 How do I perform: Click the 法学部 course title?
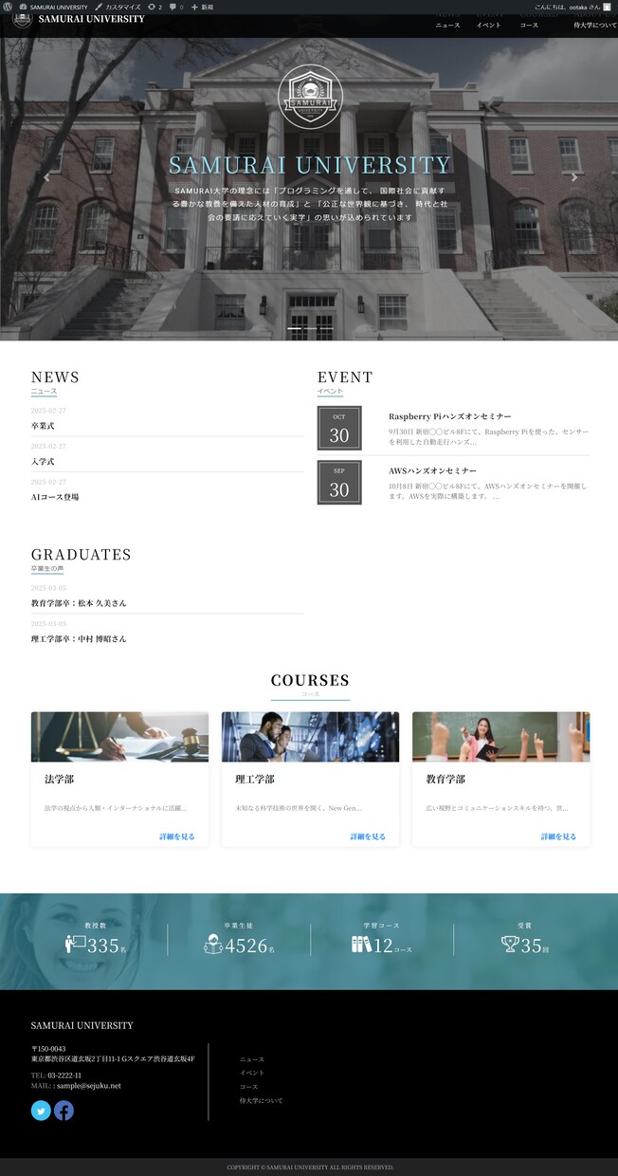(60, 780)
